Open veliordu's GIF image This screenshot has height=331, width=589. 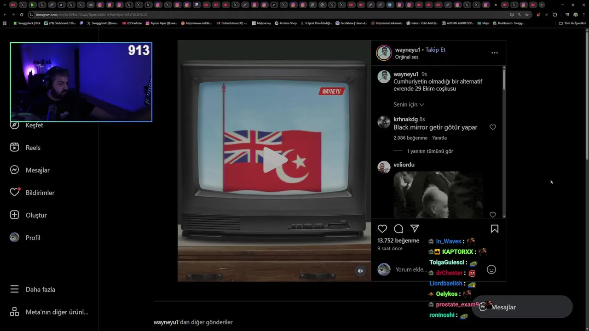[438, 194]
